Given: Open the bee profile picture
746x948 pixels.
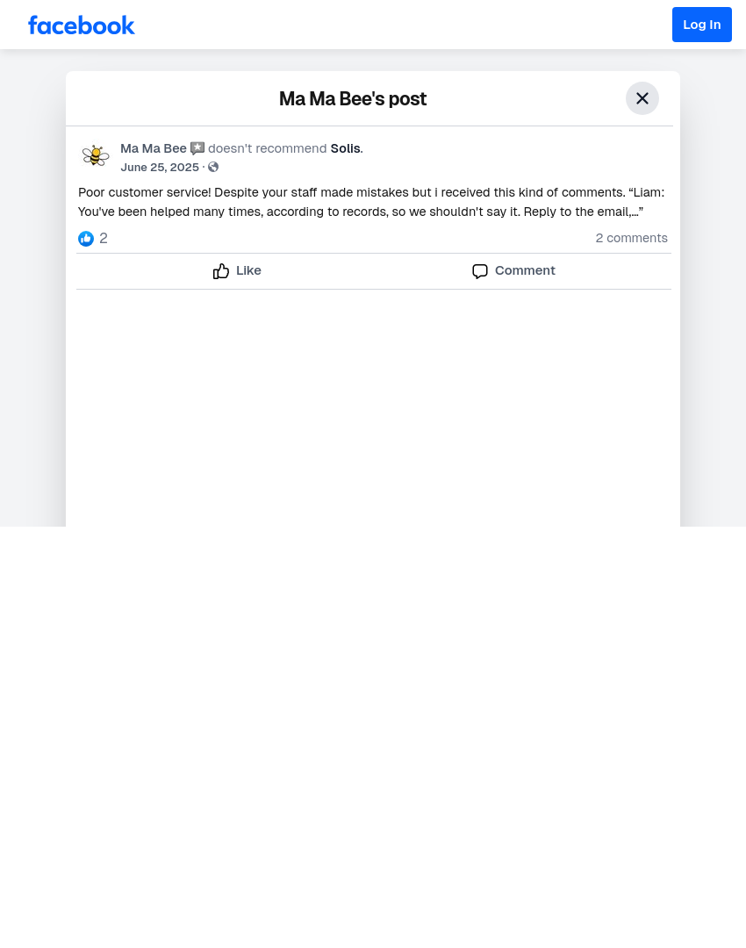Looking at the screenshot, I should (96, 155).
